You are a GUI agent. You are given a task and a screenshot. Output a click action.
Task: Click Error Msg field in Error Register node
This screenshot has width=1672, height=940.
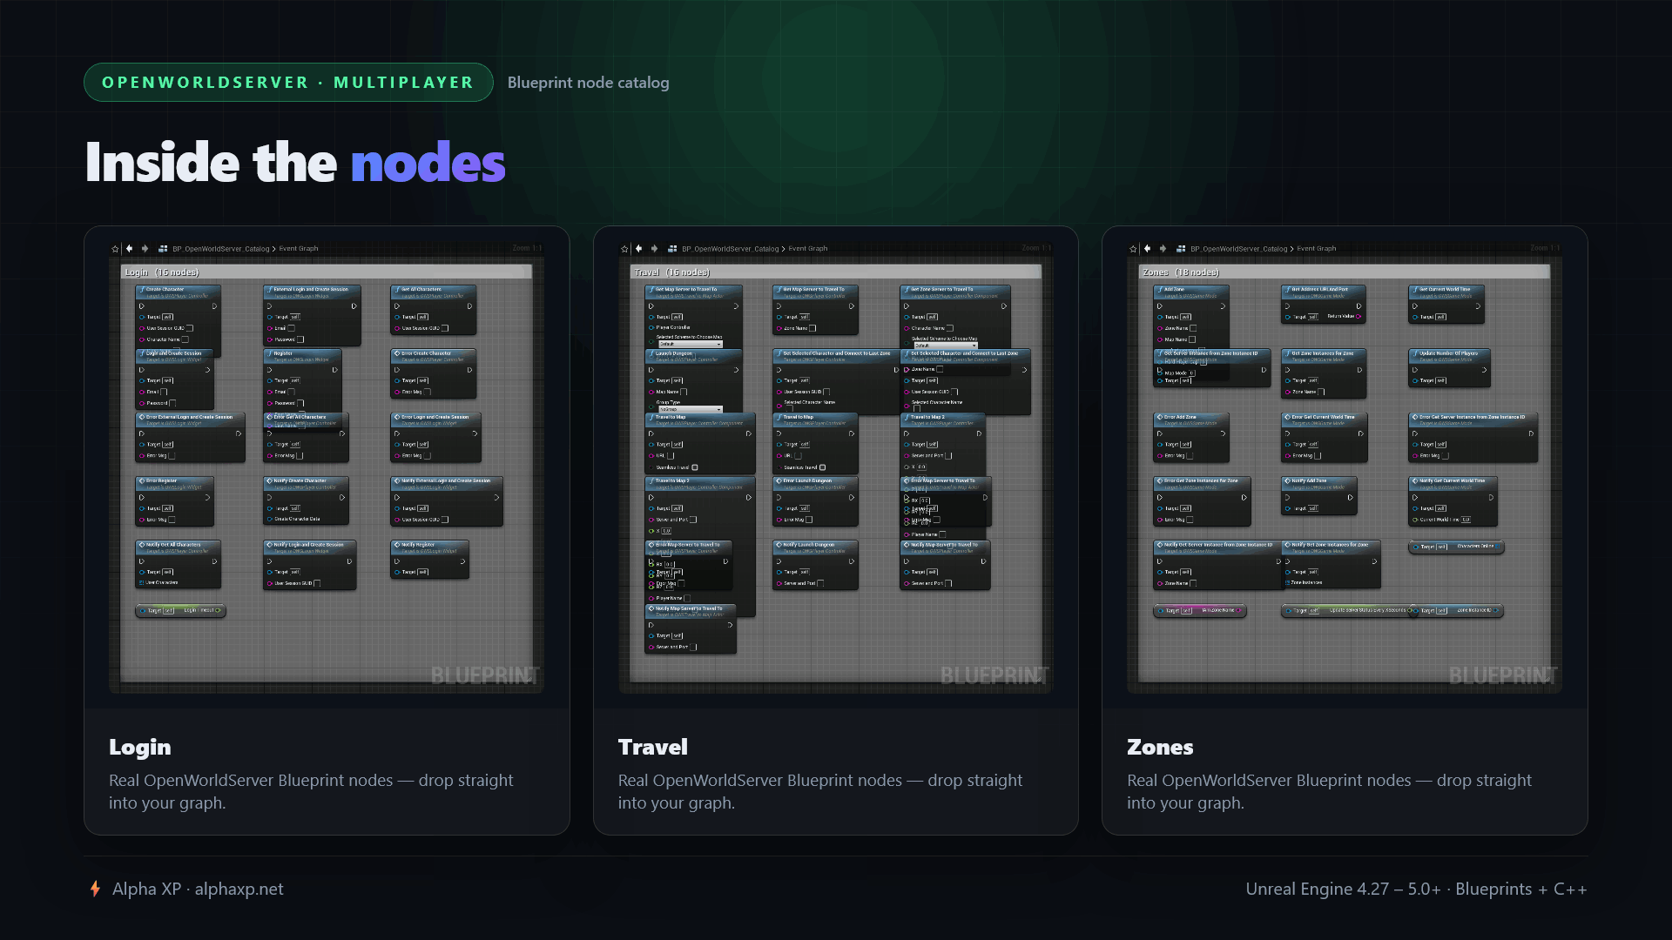(x=171, y=520)
